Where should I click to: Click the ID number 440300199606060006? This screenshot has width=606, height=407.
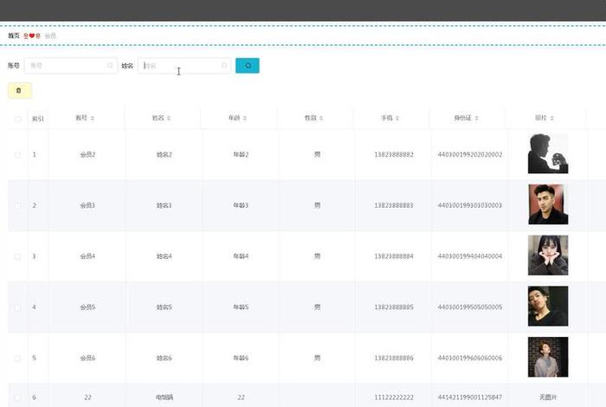tap(470, 359)
